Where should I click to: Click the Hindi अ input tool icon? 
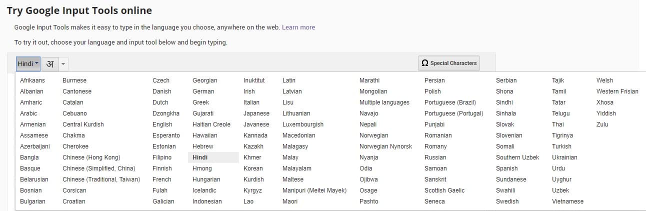coord(49,63)
